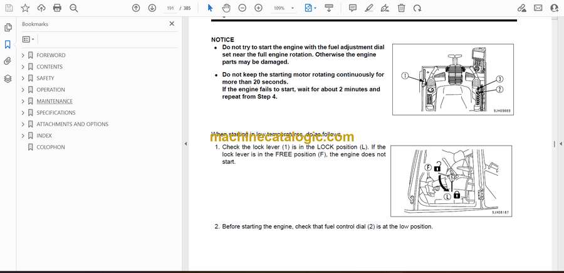This screenshot has width=564, height=273.
Task: Click the NOTICE heading text
Action: pyautogui.click(x=222, y=40)
